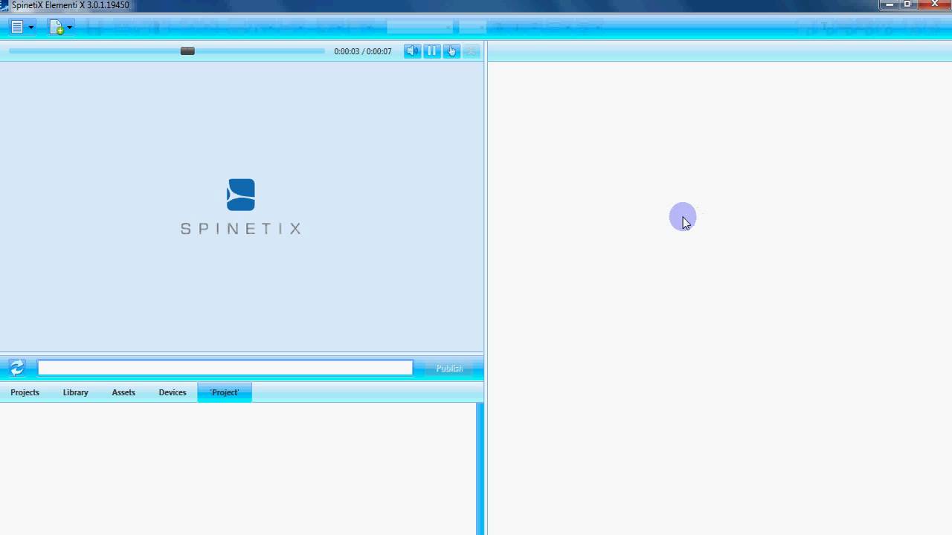The image size is (952, 535).
Task: Open the main menu list dropdown
Action: [x=22, y=27]
